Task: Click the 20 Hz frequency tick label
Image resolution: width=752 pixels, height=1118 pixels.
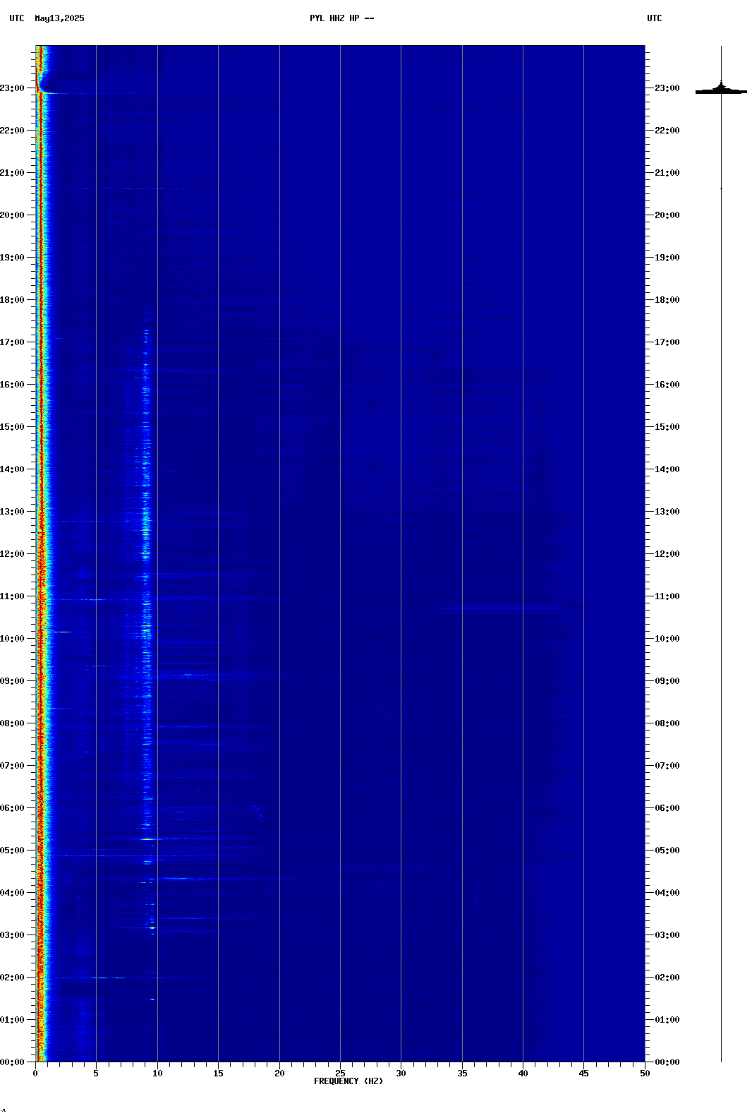Action: (x=279, y=1074)
